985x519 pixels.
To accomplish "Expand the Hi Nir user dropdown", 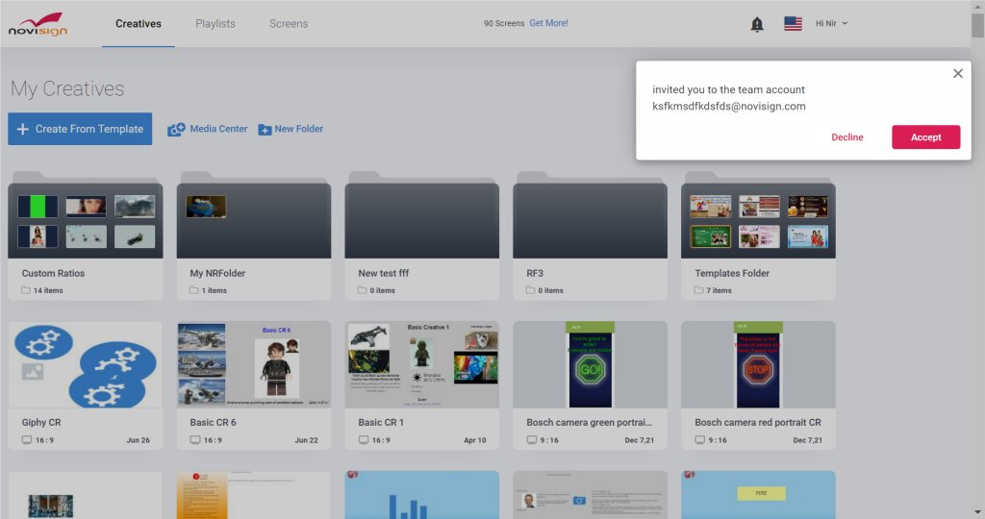I will pos(832,23).
